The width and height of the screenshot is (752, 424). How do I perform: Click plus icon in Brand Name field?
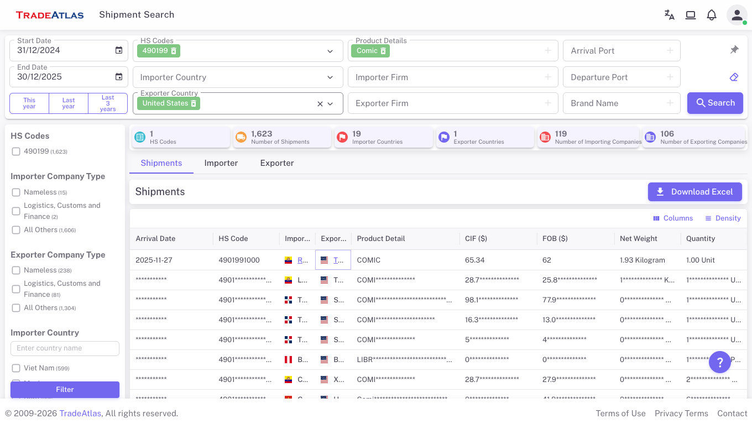click(670, 103)
